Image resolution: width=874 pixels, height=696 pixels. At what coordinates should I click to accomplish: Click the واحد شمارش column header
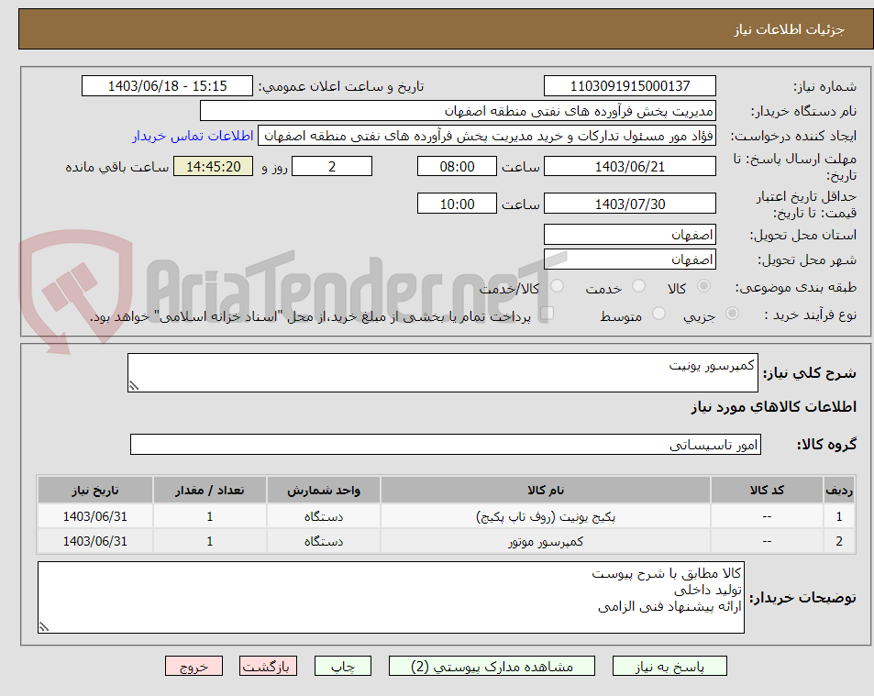point(324,490)
